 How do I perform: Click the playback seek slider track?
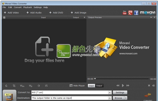pos(122,79)
